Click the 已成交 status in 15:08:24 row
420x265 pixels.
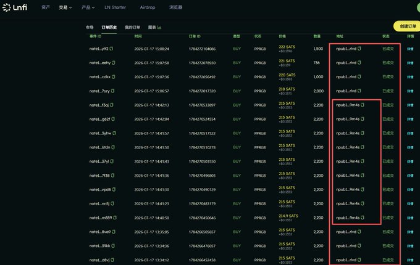[x=388, y=49]
